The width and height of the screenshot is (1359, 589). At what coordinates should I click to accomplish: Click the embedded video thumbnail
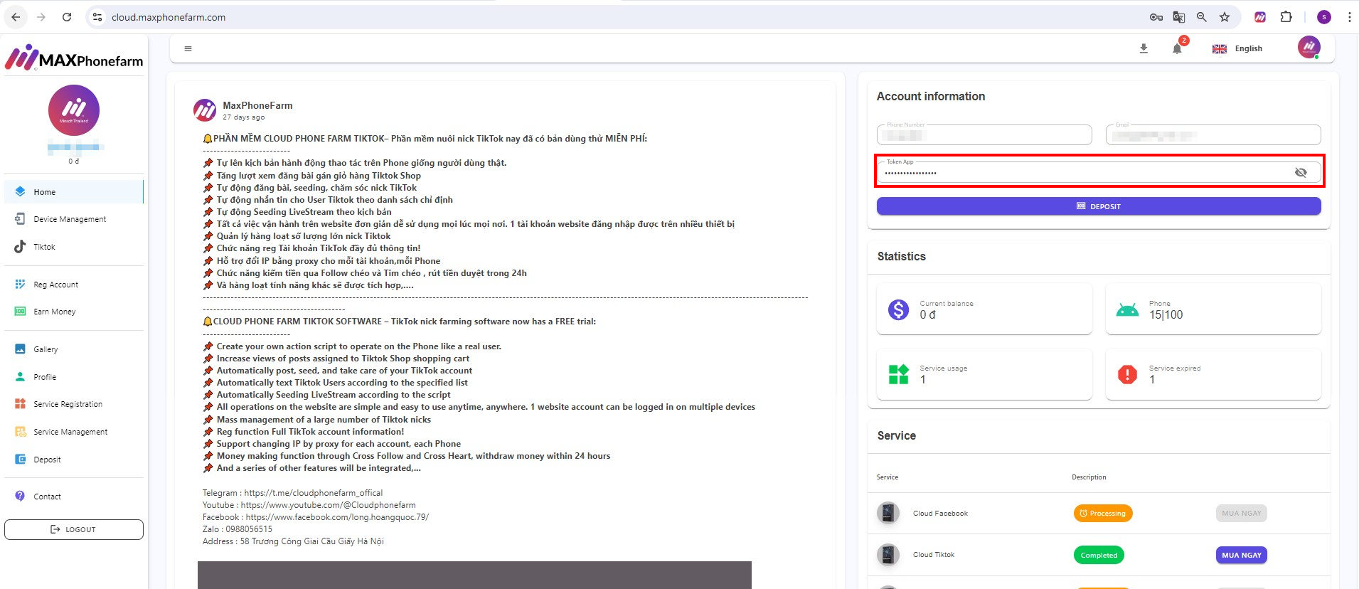[474, 575]
